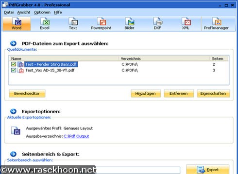Select the XML export icon
The height and width of the screenshot is (174, 238).
[186, 24]
